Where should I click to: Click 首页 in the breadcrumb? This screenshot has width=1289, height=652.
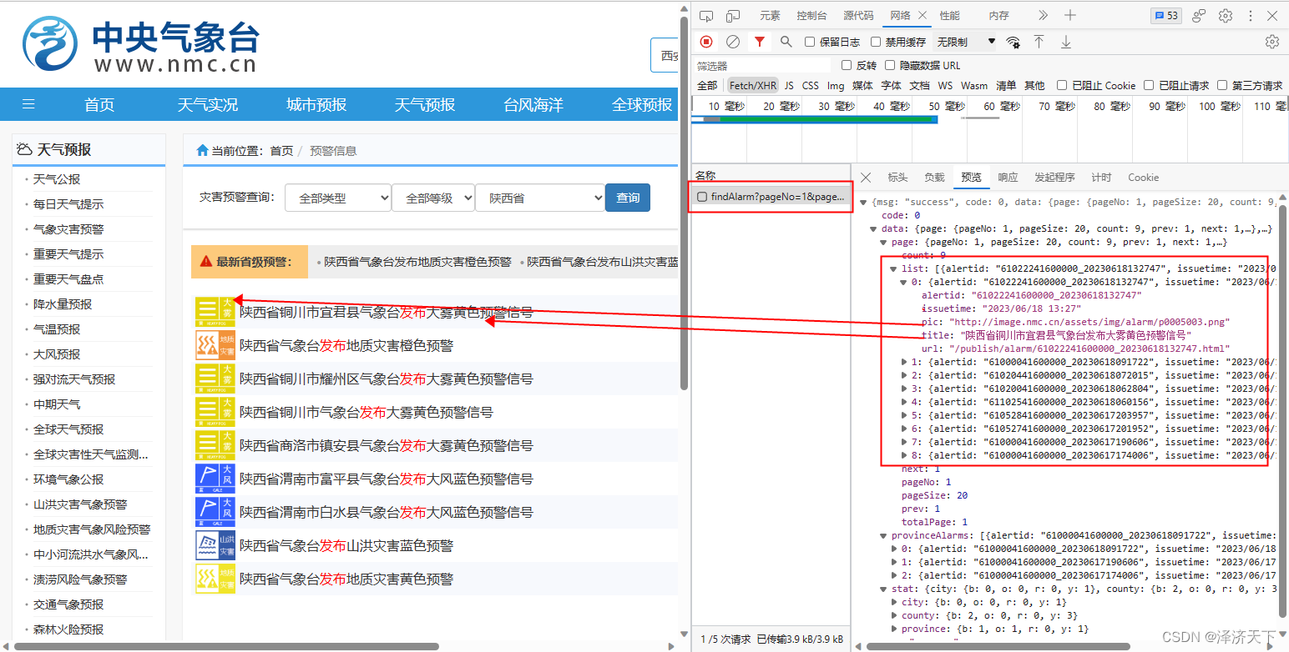281,151
